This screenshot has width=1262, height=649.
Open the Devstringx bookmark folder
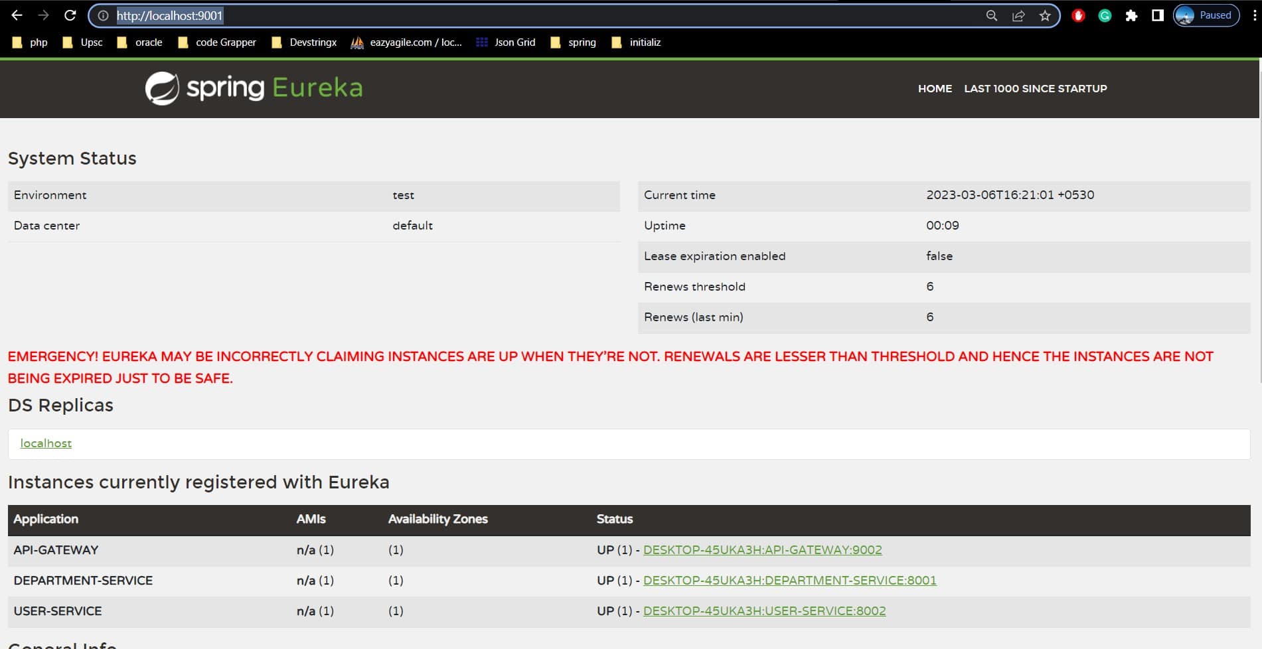tap(304, 42)
